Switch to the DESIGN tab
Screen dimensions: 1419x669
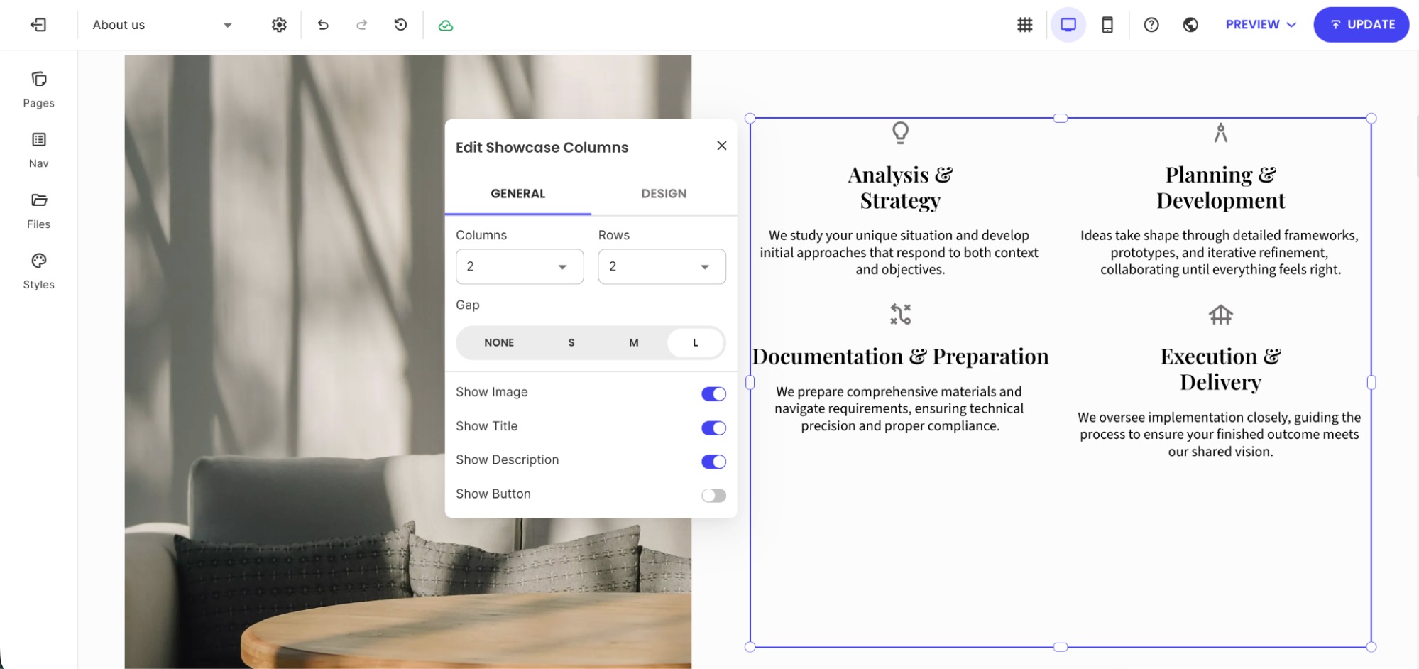click(x=664, y=194)
